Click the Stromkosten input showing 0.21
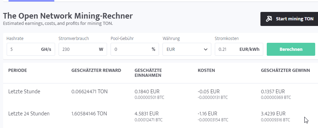This screenshot has width=318, height=128. (239, 49)
